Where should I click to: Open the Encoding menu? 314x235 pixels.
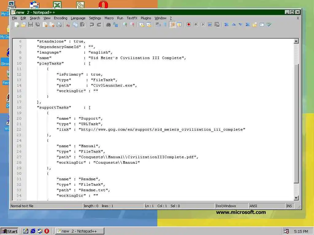point(61,18)
